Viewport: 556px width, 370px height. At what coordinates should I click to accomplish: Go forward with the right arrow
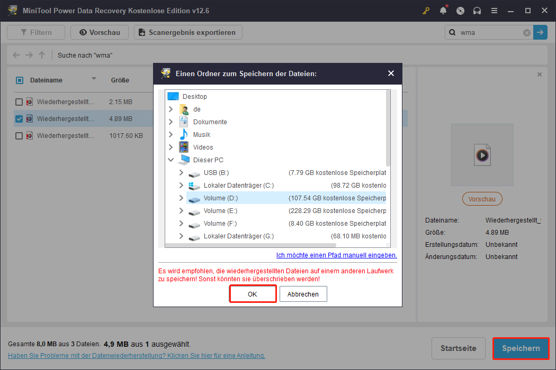click(29, 55)
